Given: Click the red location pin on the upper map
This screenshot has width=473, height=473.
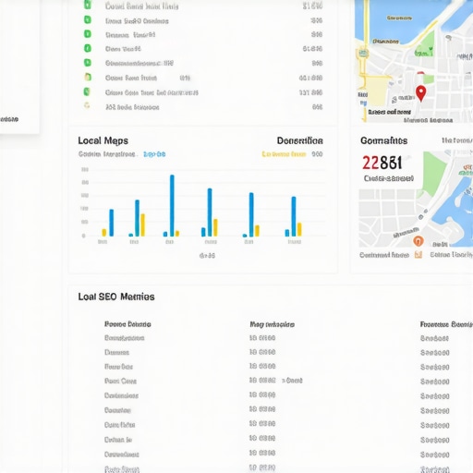Looking at the screenshot, I should tap(421, 93).
